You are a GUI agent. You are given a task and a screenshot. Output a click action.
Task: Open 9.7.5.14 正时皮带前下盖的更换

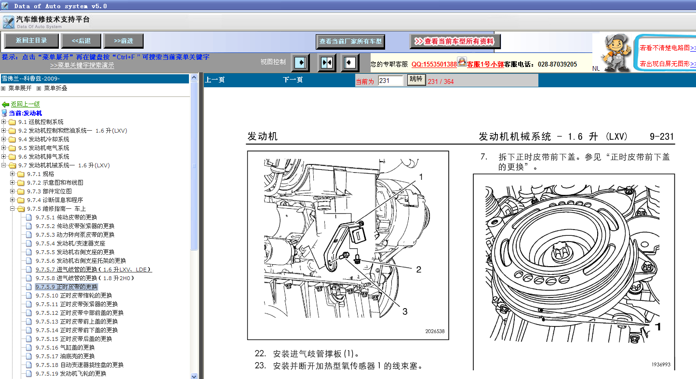coord(76,330)
